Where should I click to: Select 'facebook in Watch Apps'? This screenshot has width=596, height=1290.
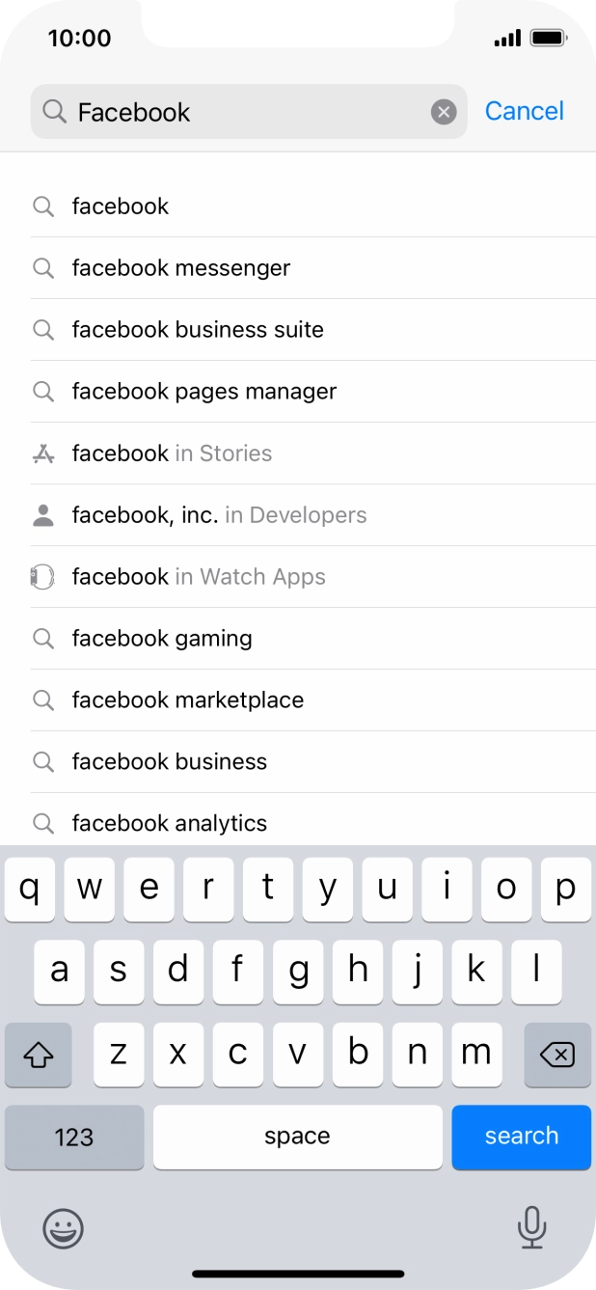click(198, 577)
